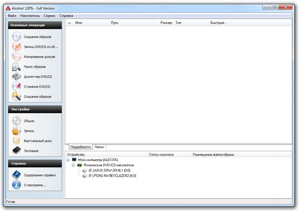Click the Запись settings link text
The image size is (300, 211).
coord(29,130)
